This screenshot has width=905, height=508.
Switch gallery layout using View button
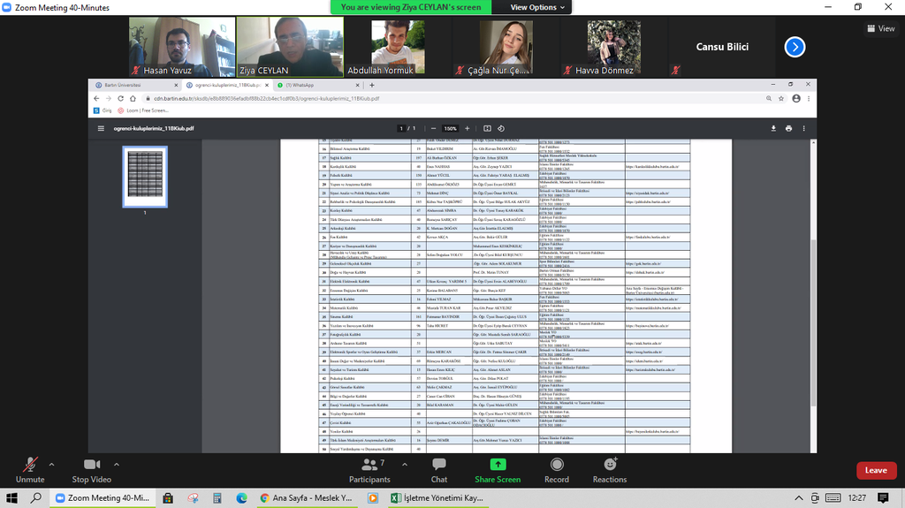(x=880, y=28)
